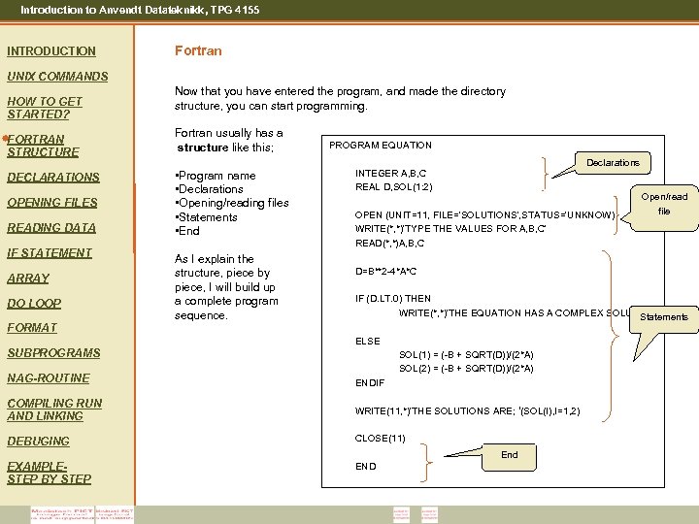
Task: Click the Open/read file callout
Action: coord(664,208)
